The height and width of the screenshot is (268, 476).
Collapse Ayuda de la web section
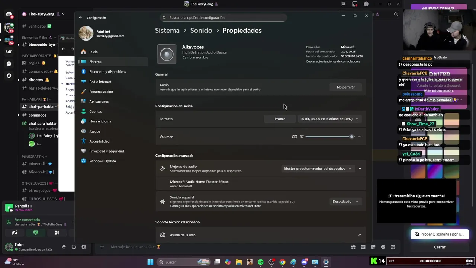coord(360,235)
